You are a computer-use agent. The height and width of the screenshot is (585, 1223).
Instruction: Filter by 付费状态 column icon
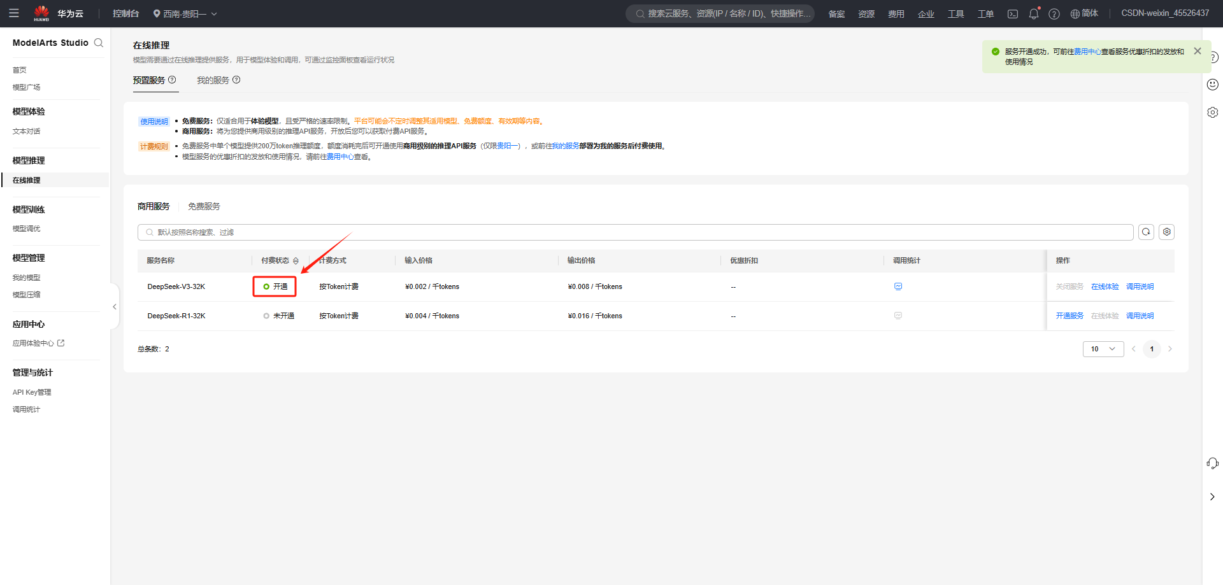[296, 261]
